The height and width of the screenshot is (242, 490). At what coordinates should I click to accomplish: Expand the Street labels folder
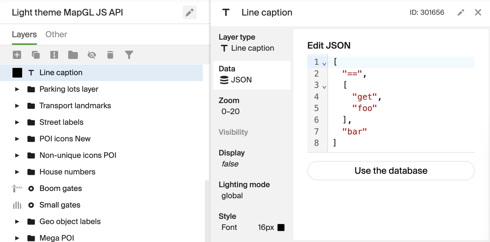tap(17, 122)
